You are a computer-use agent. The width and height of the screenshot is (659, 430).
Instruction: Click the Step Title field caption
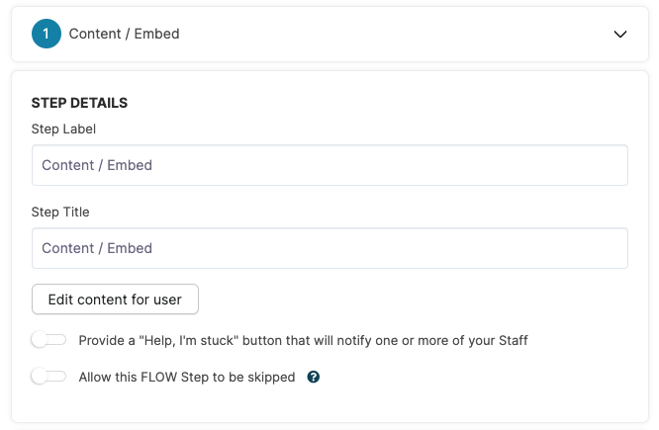[60, 212]
